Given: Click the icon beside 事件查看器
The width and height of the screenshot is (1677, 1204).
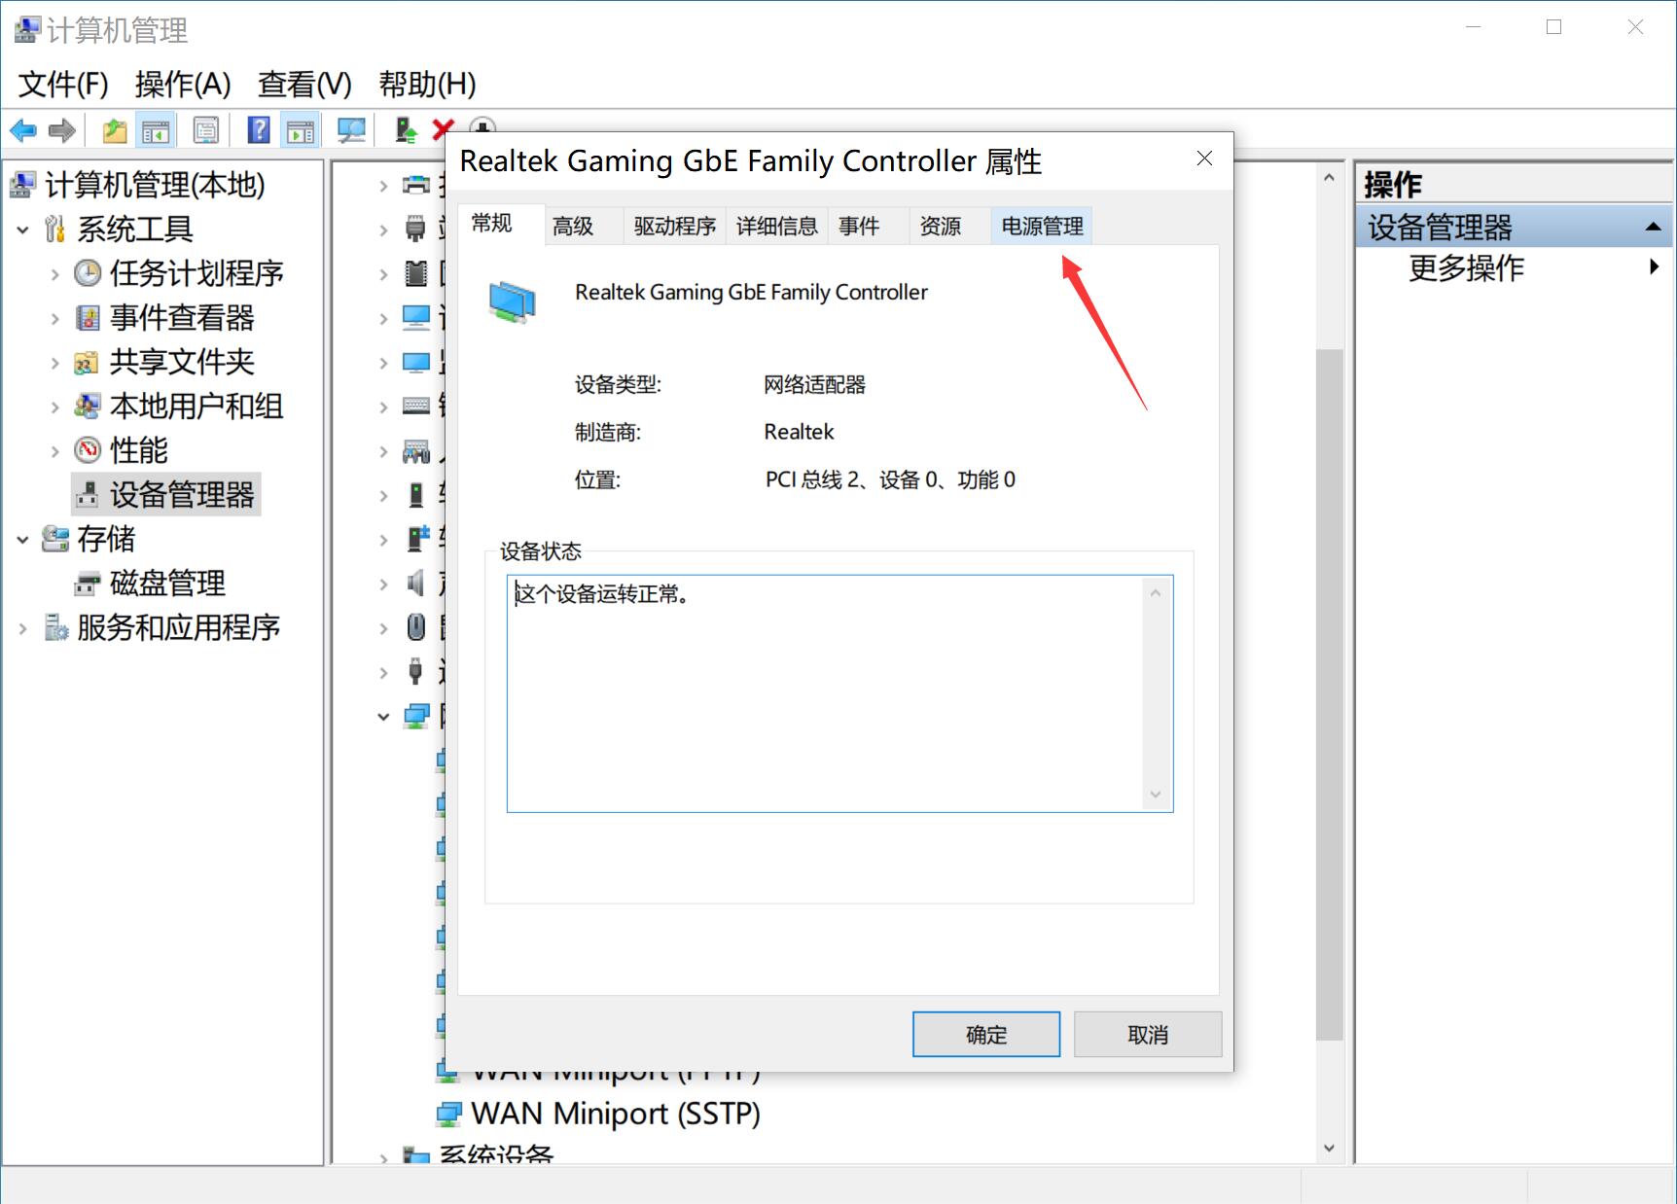Looking at the screenshot, I should point(88,318).
